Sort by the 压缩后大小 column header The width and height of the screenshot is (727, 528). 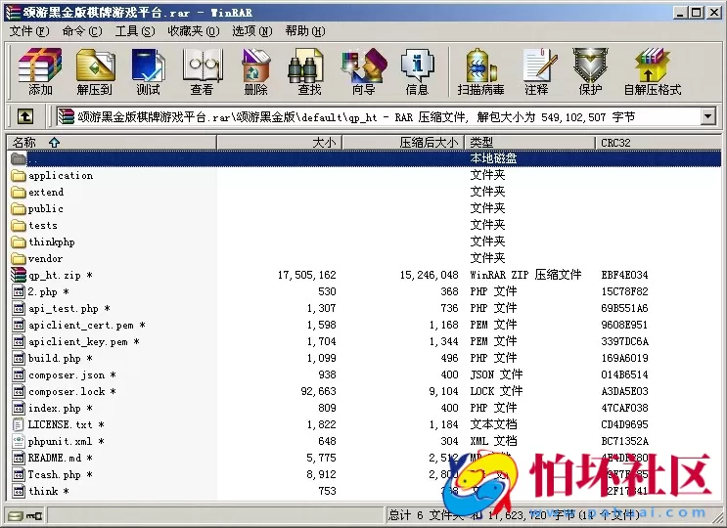402,143
